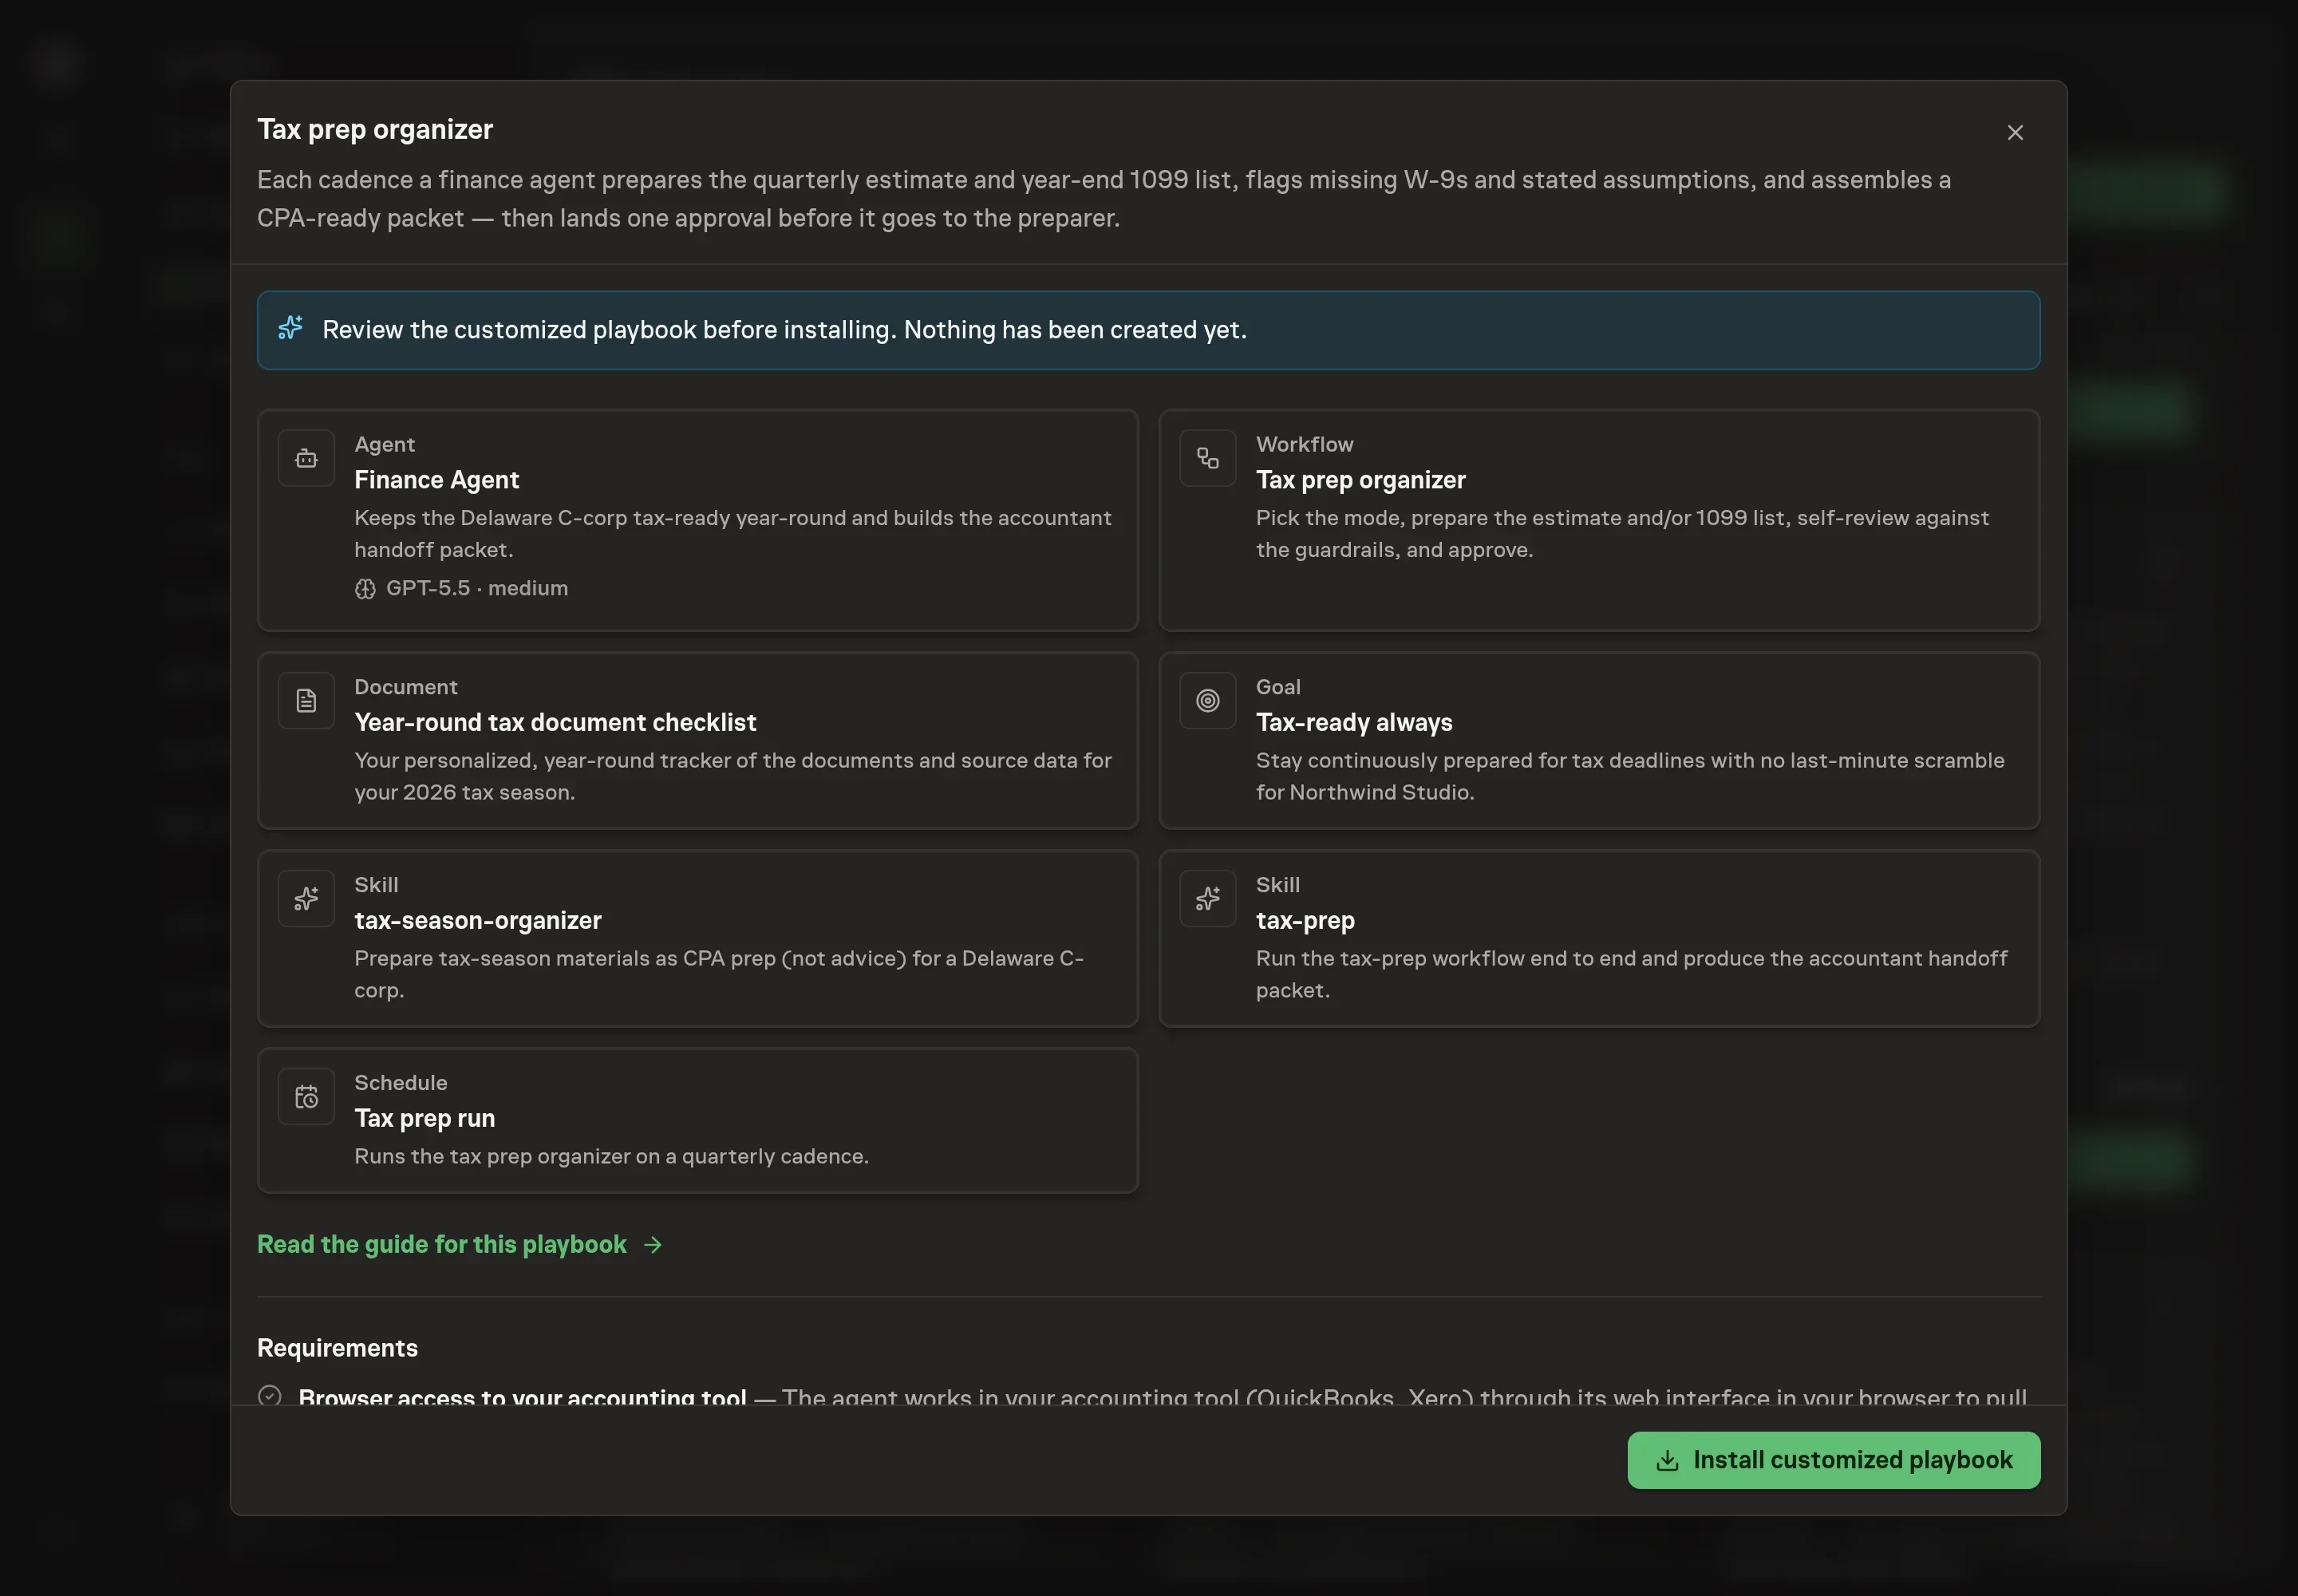The width and height of the screenshot is (2298, 1596).
Task: Click the sparkle icon on tax-season-organizer skill
Action: point(306,899)
